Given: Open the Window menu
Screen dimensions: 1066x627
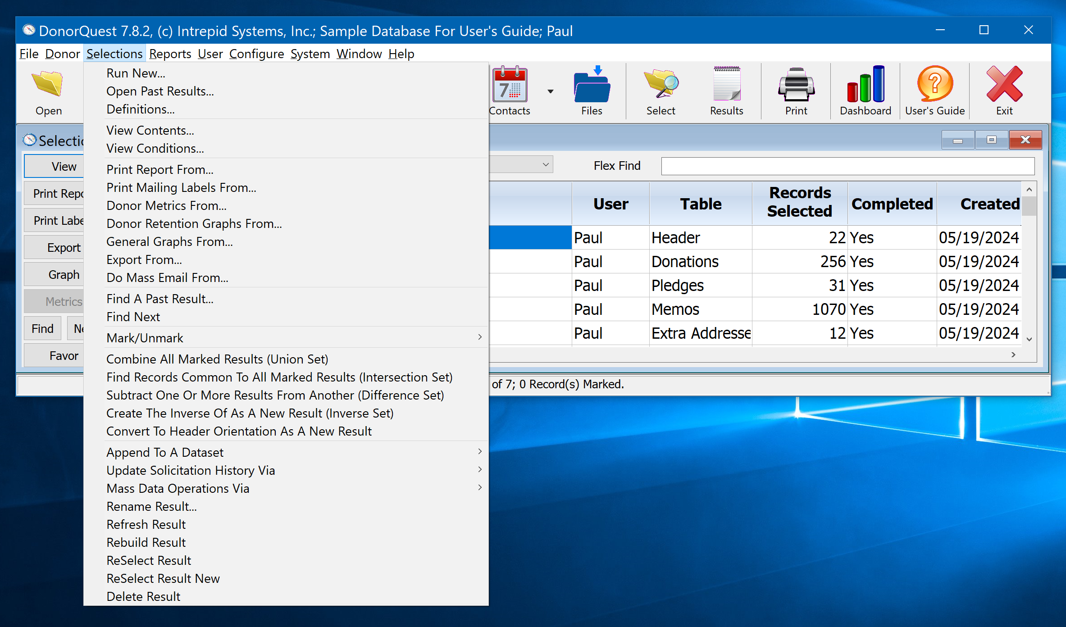Looking at the screenshot, I should pos(359,54).
